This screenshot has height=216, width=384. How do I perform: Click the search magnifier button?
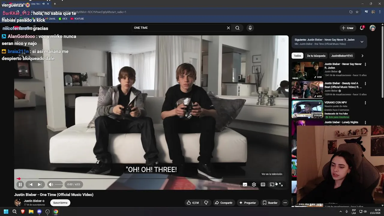tap(237, 28)
